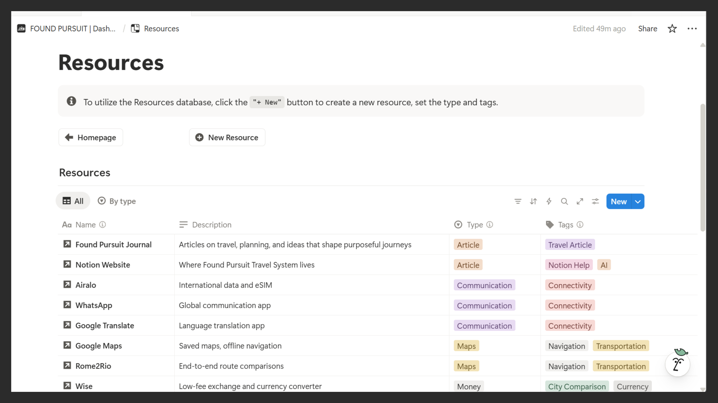The height and width of the screenshot is (403, 718).
Task: Favorite the page with star icon
Action: click(x=672, y=29)
